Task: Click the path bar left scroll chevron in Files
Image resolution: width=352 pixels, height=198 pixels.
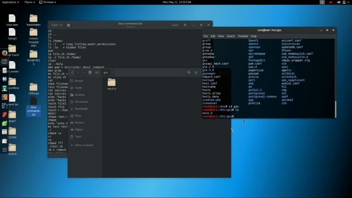Action: coord(84,73)
